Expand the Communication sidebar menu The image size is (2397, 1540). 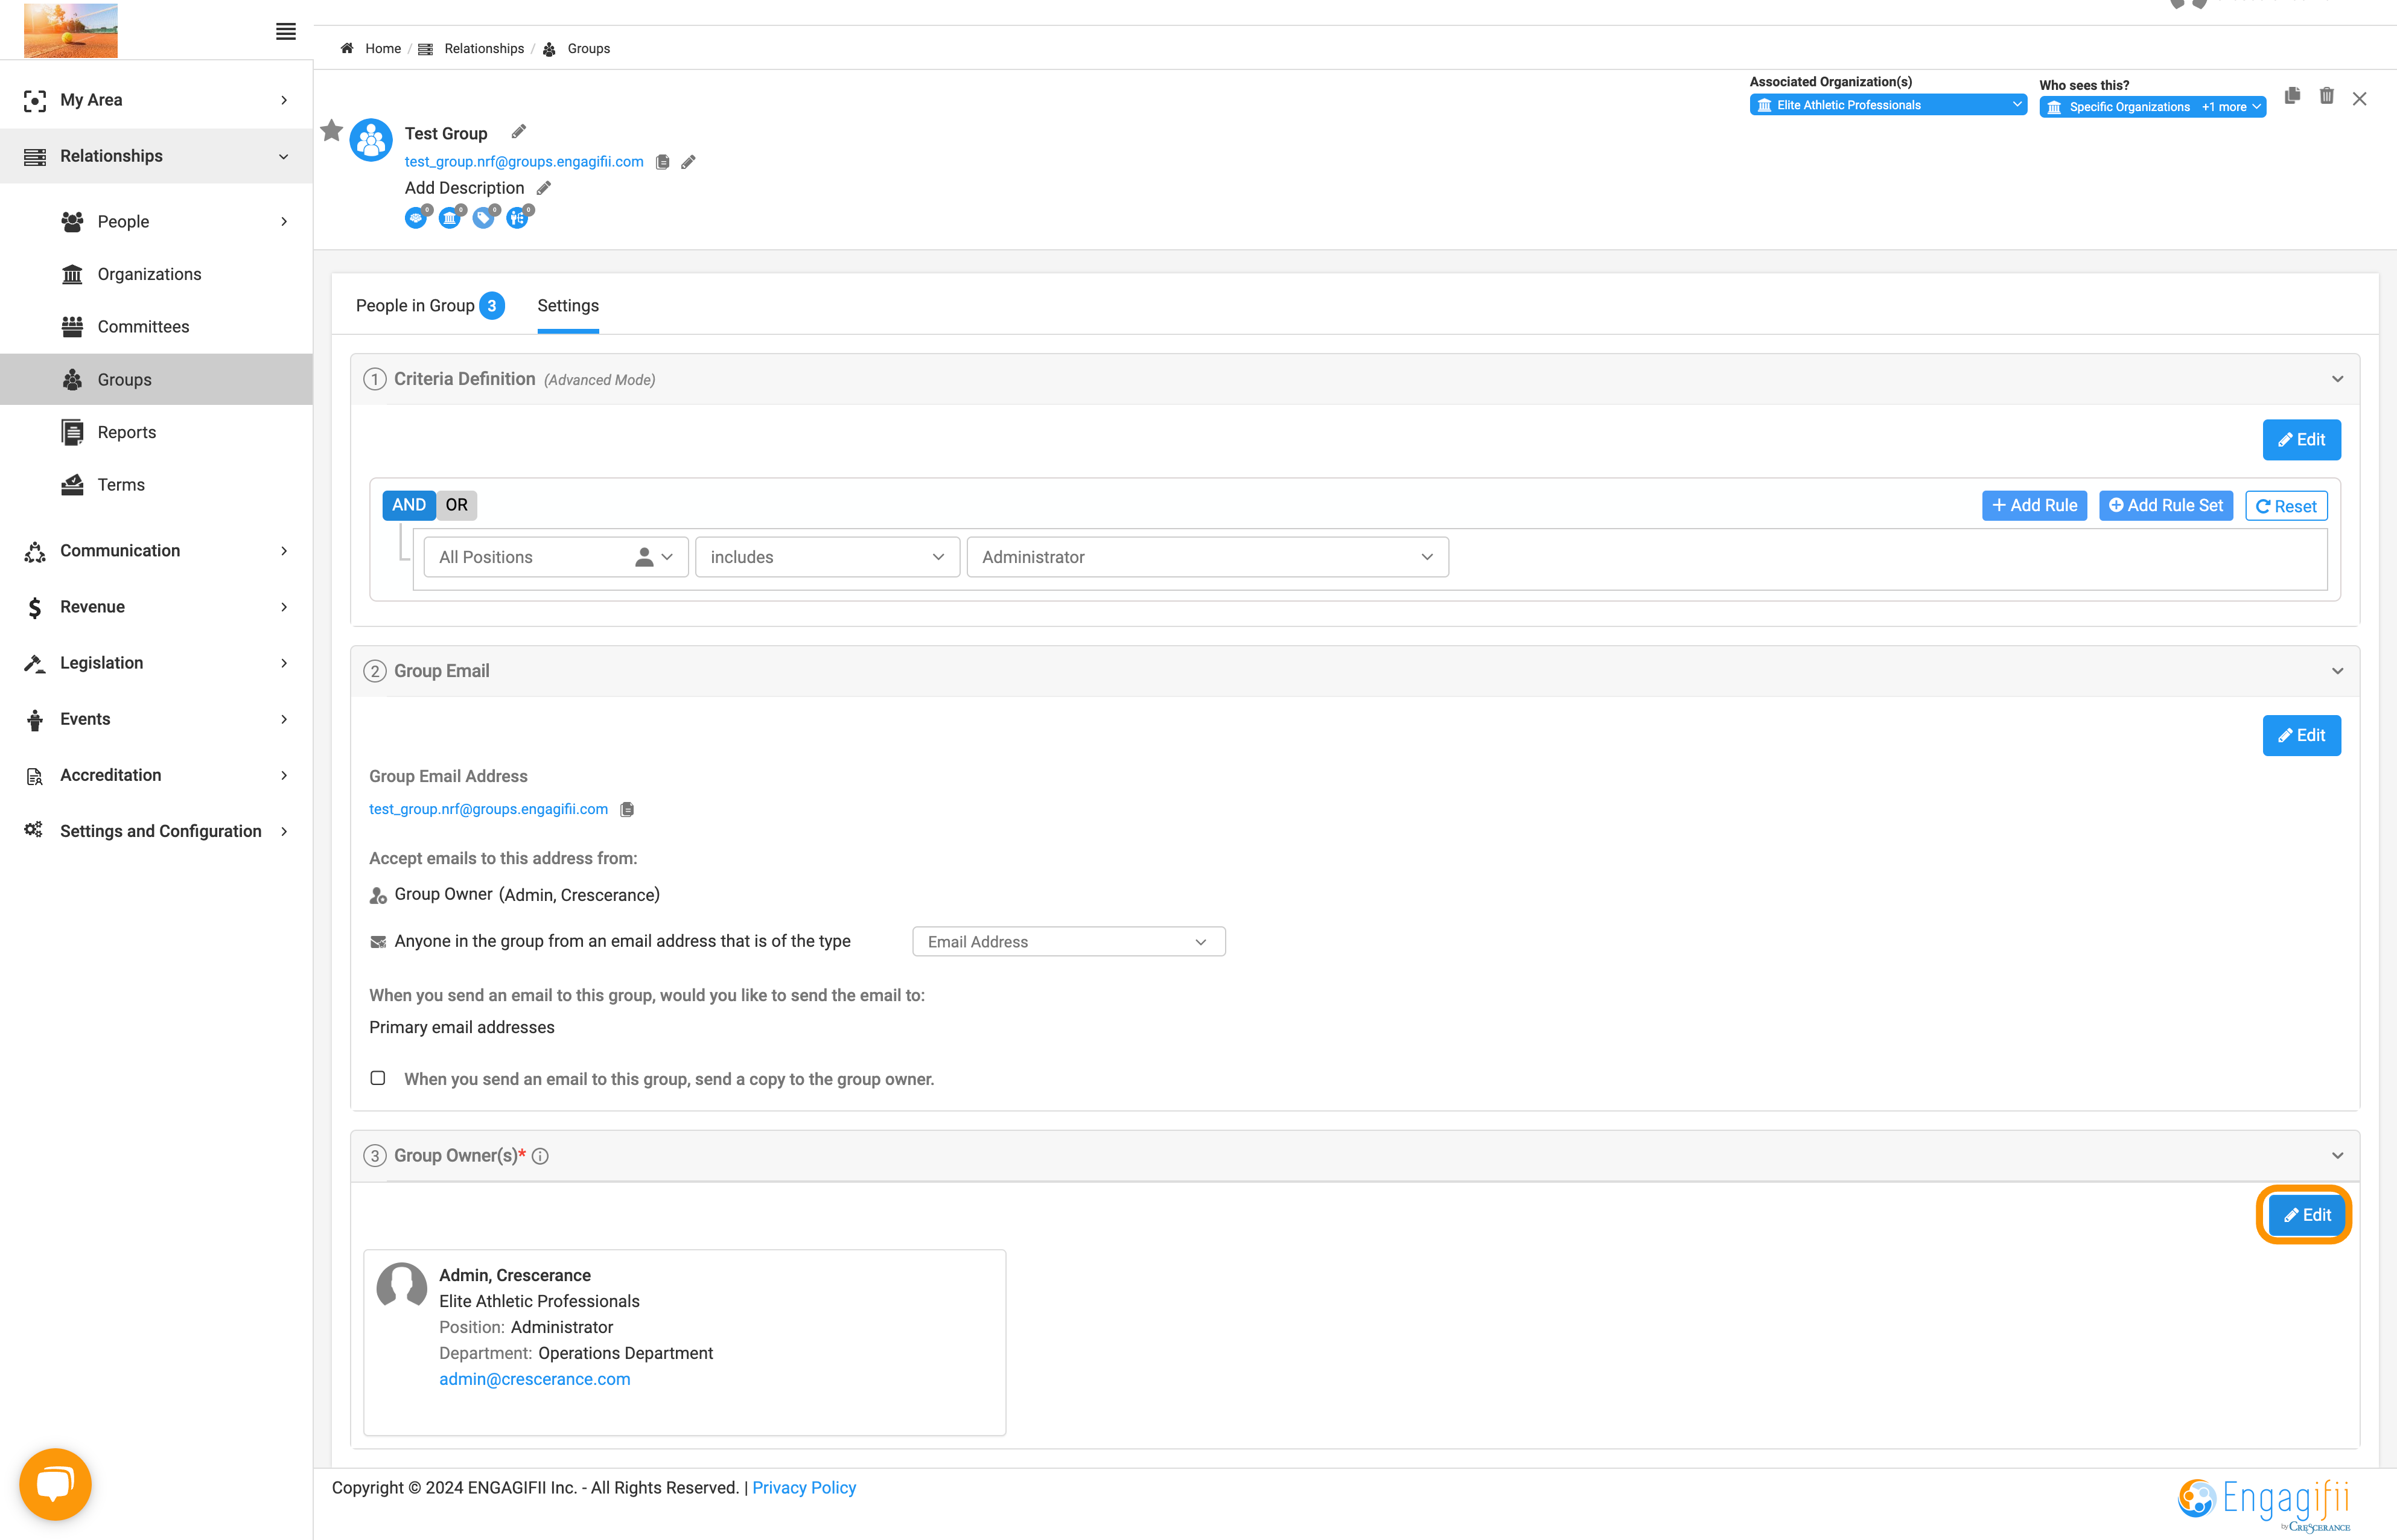pyautogui.click(x=157, y=551)
